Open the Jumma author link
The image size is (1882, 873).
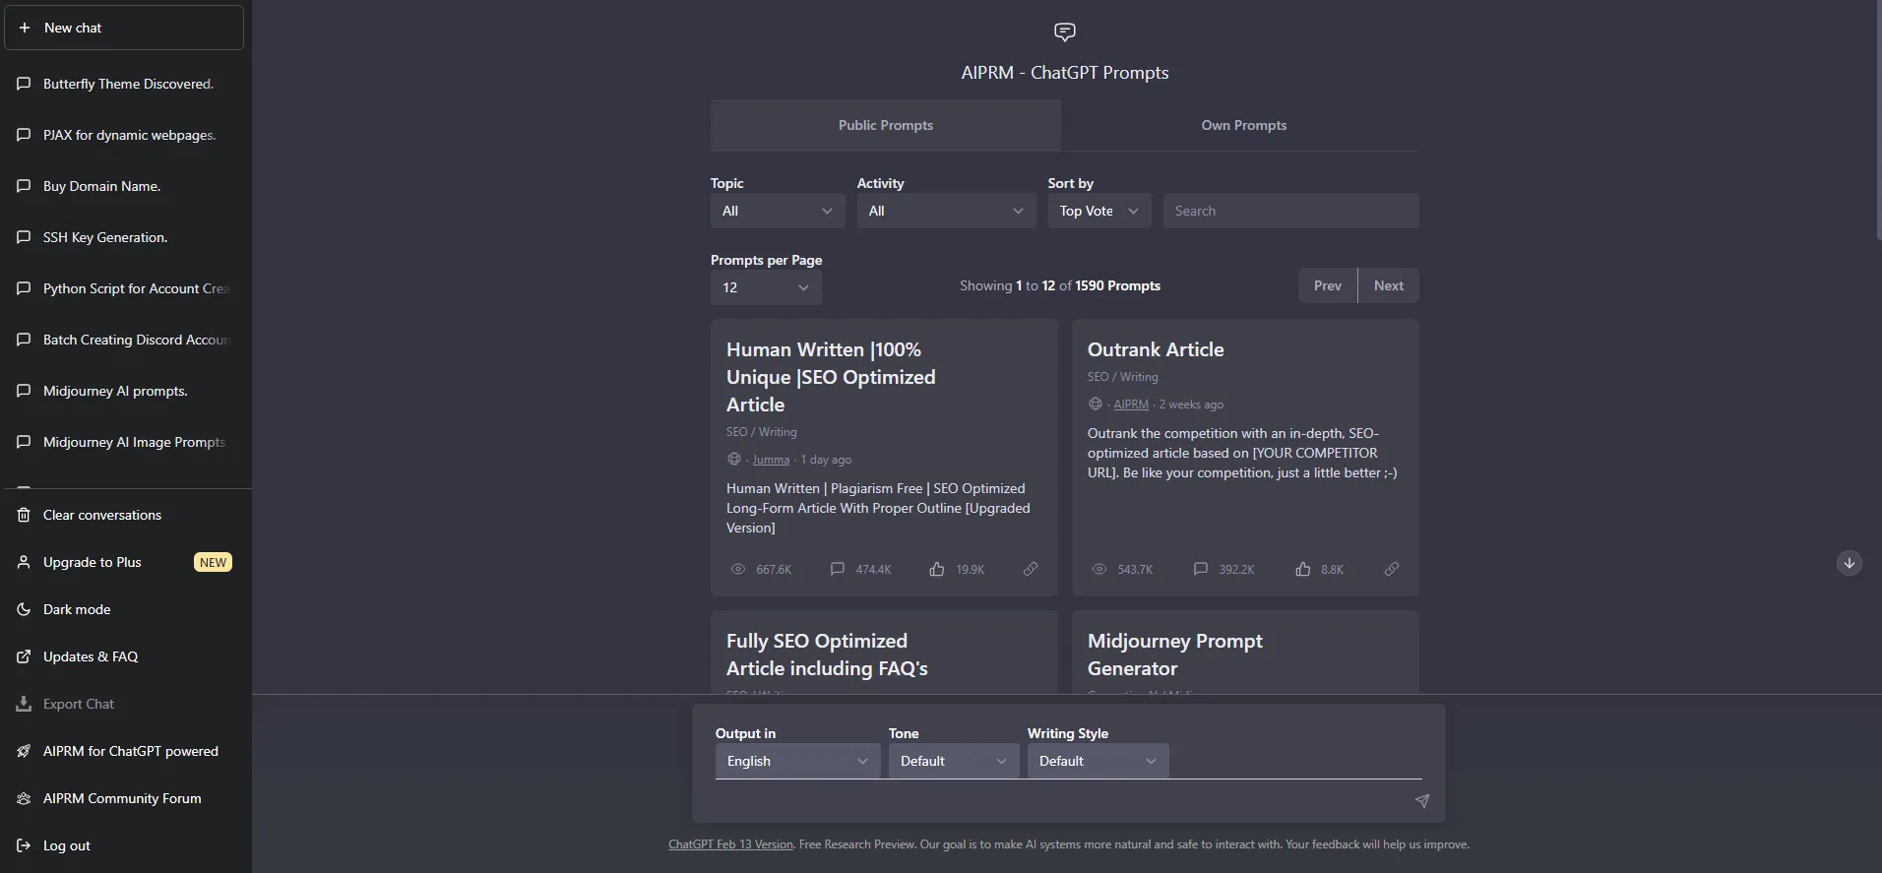coord(771,460)
